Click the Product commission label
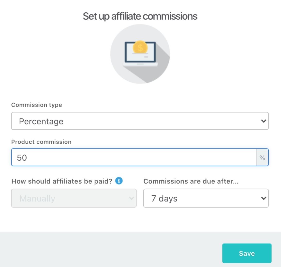Screen dimensions: 281x267 41,142
